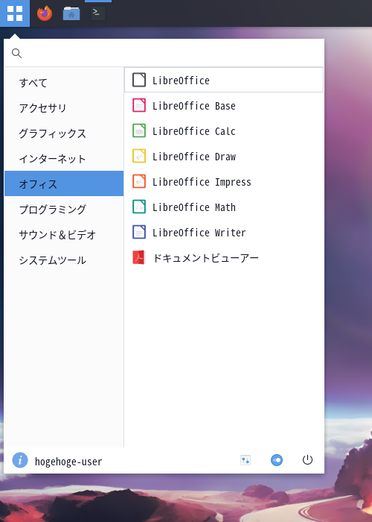The width and height of the screenshot is (372, 522).
Task: Open the home folder file manager
Action: (71, 13)
